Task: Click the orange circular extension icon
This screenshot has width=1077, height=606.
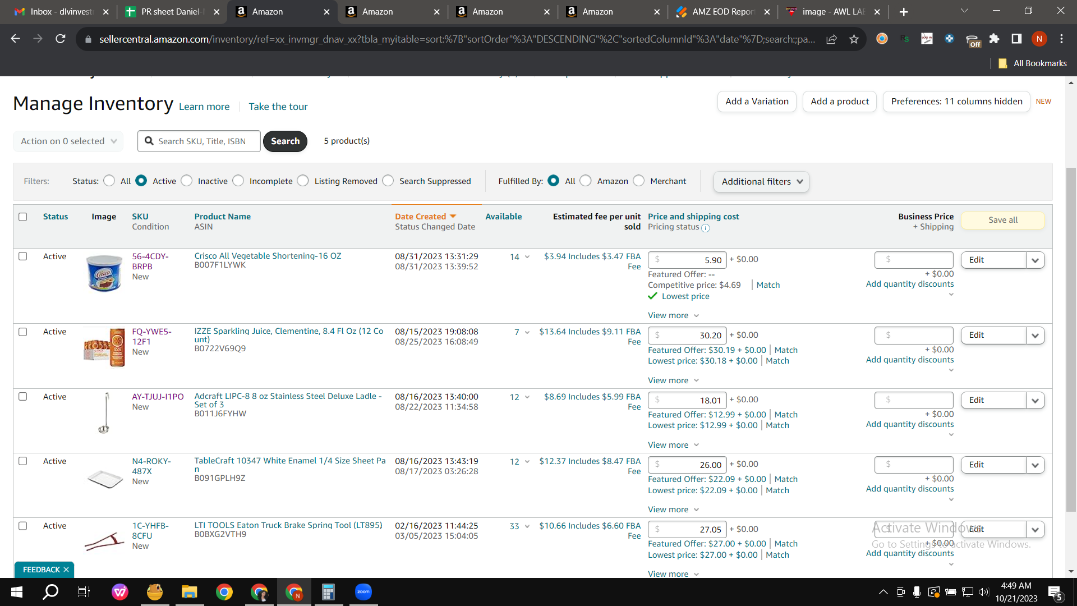Action: pyautogui.click(x=882, y=39)
